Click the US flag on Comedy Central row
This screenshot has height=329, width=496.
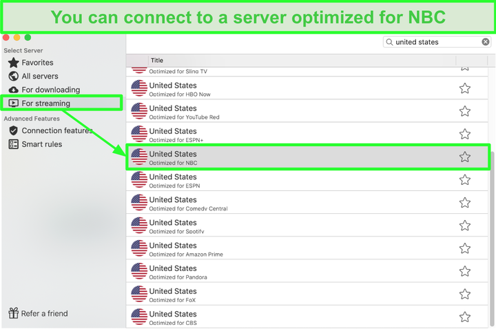pos(139,202)
